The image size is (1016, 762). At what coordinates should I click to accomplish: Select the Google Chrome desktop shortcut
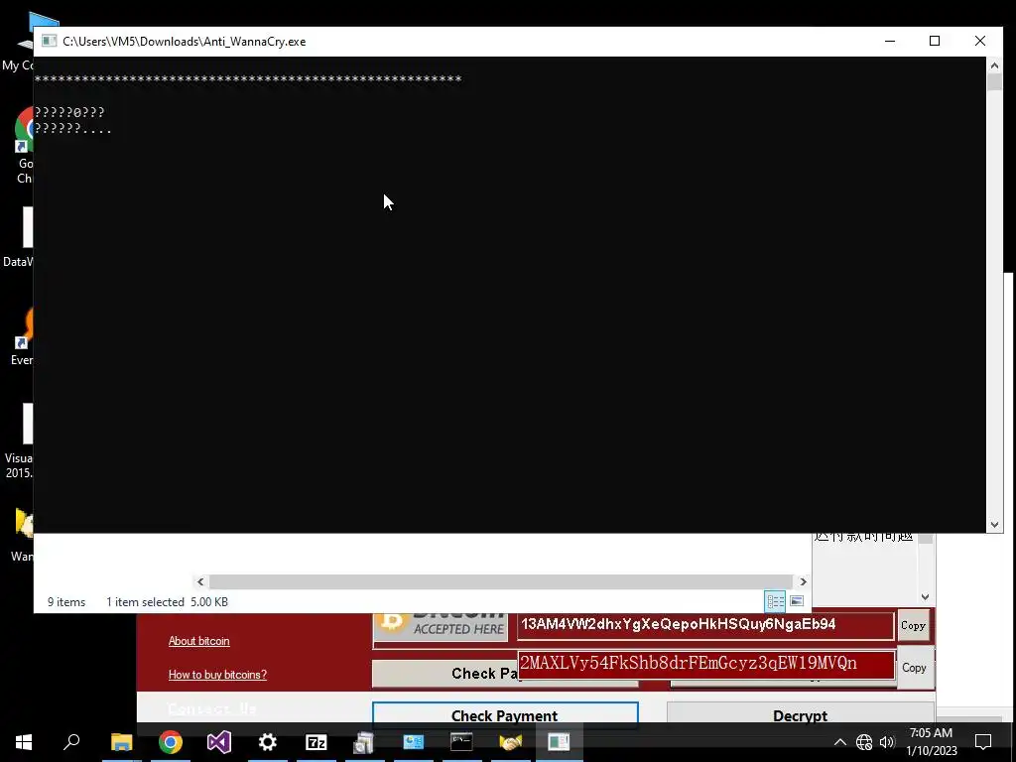tap(25, 146)
